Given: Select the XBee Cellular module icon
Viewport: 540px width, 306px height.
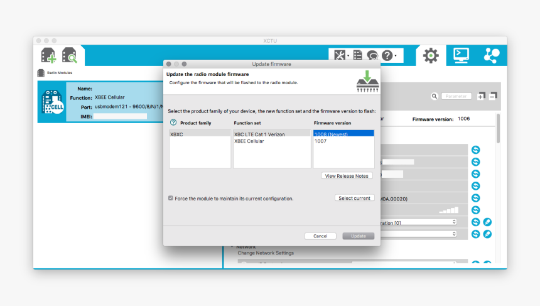Looking at the screenshot, I should 52,102.
